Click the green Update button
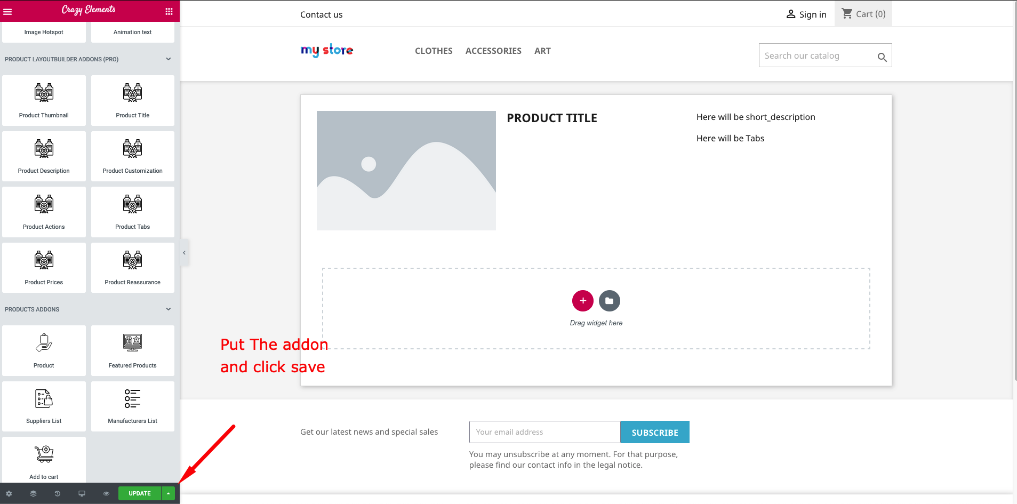 [140, 493]
